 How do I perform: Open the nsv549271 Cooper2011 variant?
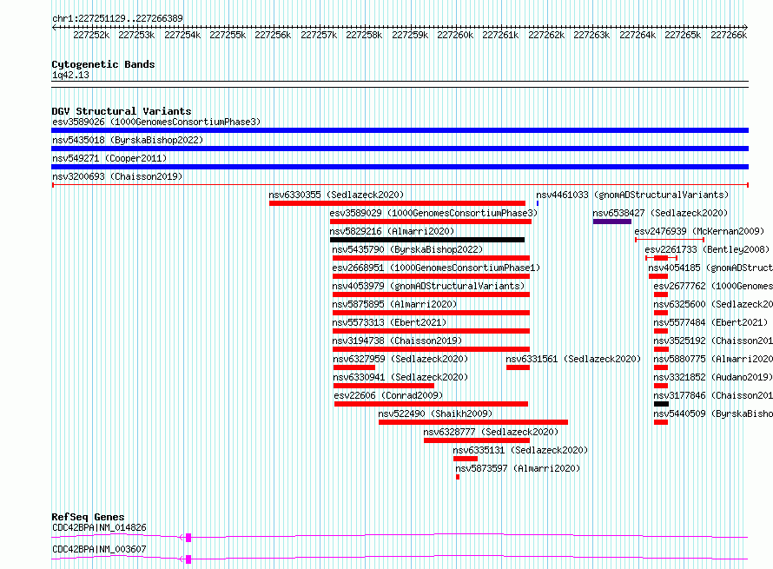(109, 158)
